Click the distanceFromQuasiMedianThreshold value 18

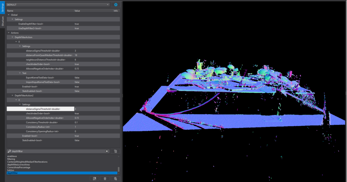click(76, 55)
